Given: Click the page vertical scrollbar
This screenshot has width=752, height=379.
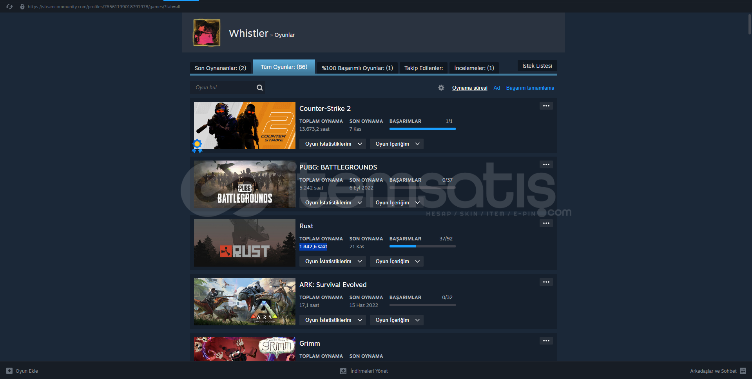Looking at the screenshot, I should tap(749, 24).
